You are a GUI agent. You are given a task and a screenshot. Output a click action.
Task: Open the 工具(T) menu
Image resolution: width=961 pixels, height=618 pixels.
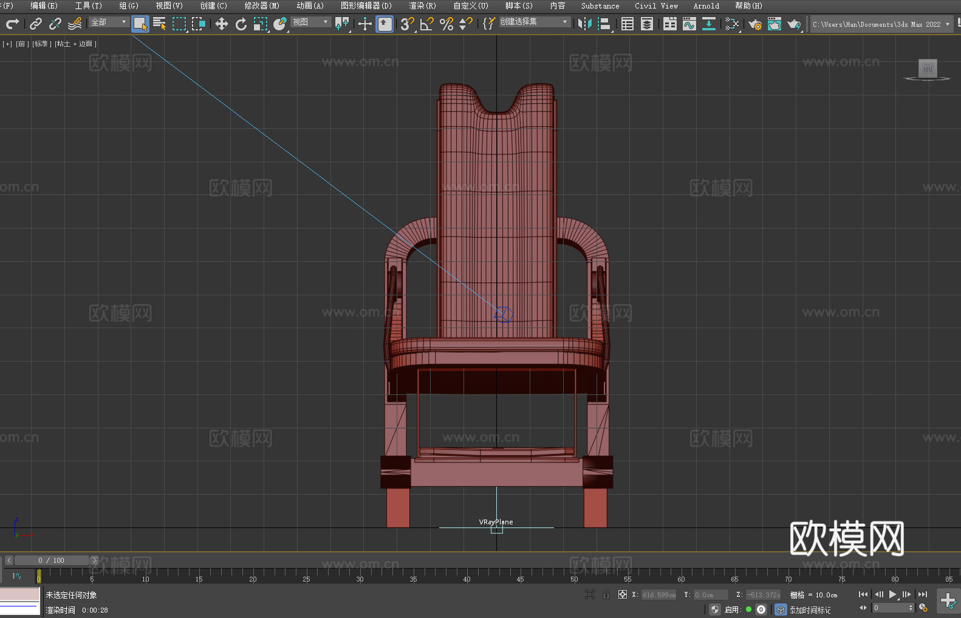(x=88, y=5)
